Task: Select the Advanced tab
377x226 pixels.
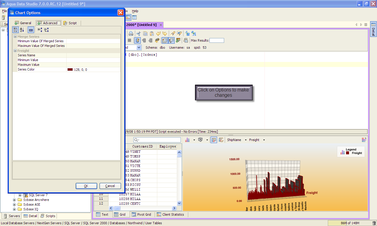Action: pyautogui.click(x=49, y=23)
